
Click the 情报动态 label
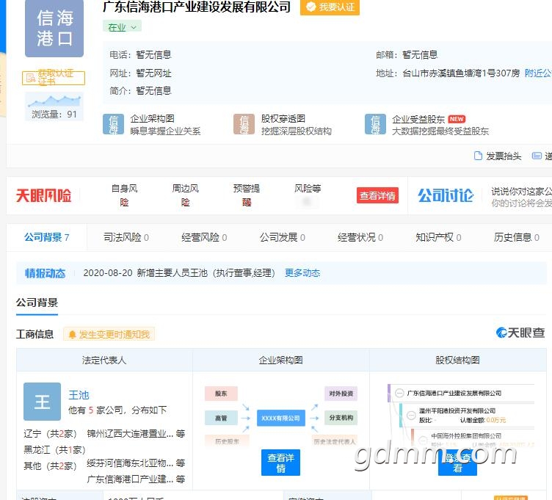tap(46, 273)
